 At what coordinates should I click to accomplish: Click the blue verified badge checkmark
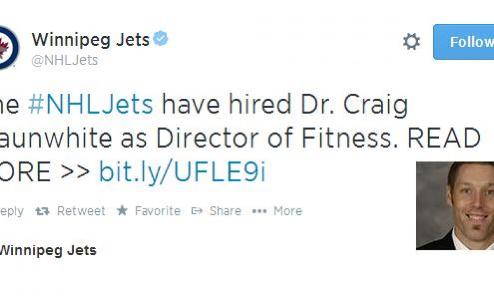(x=161, y=39)
